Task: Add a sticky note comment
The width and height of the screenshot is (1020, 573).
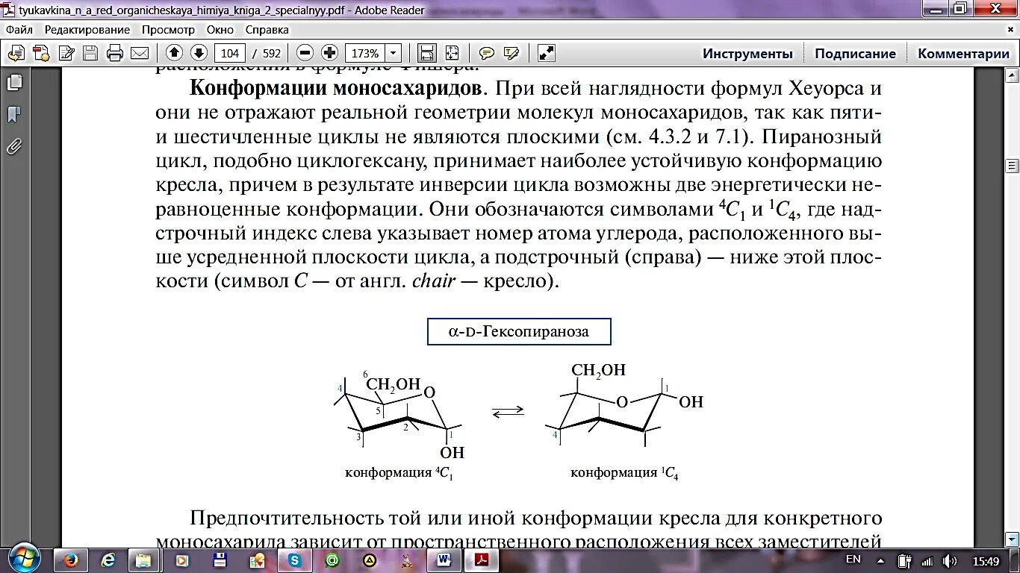Action: 487,53
